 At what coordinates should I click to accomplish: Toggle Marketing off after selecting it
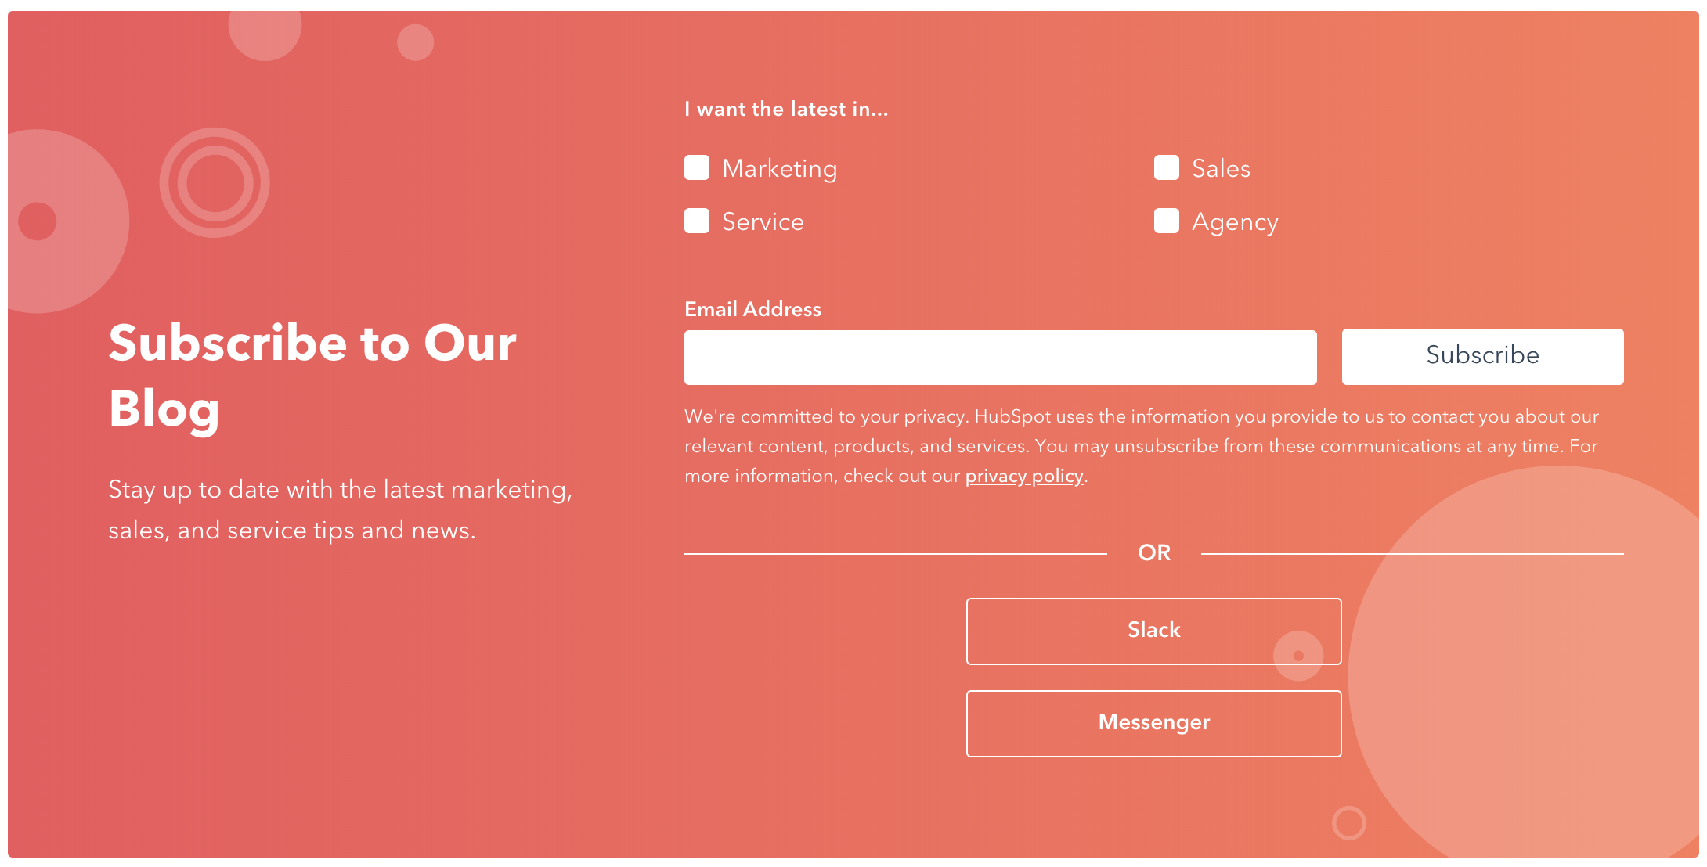point(697,167)
